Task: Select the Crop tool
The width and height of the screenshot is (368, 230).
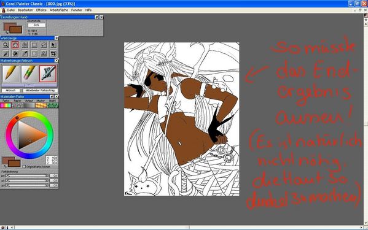Action: point(53,53)
